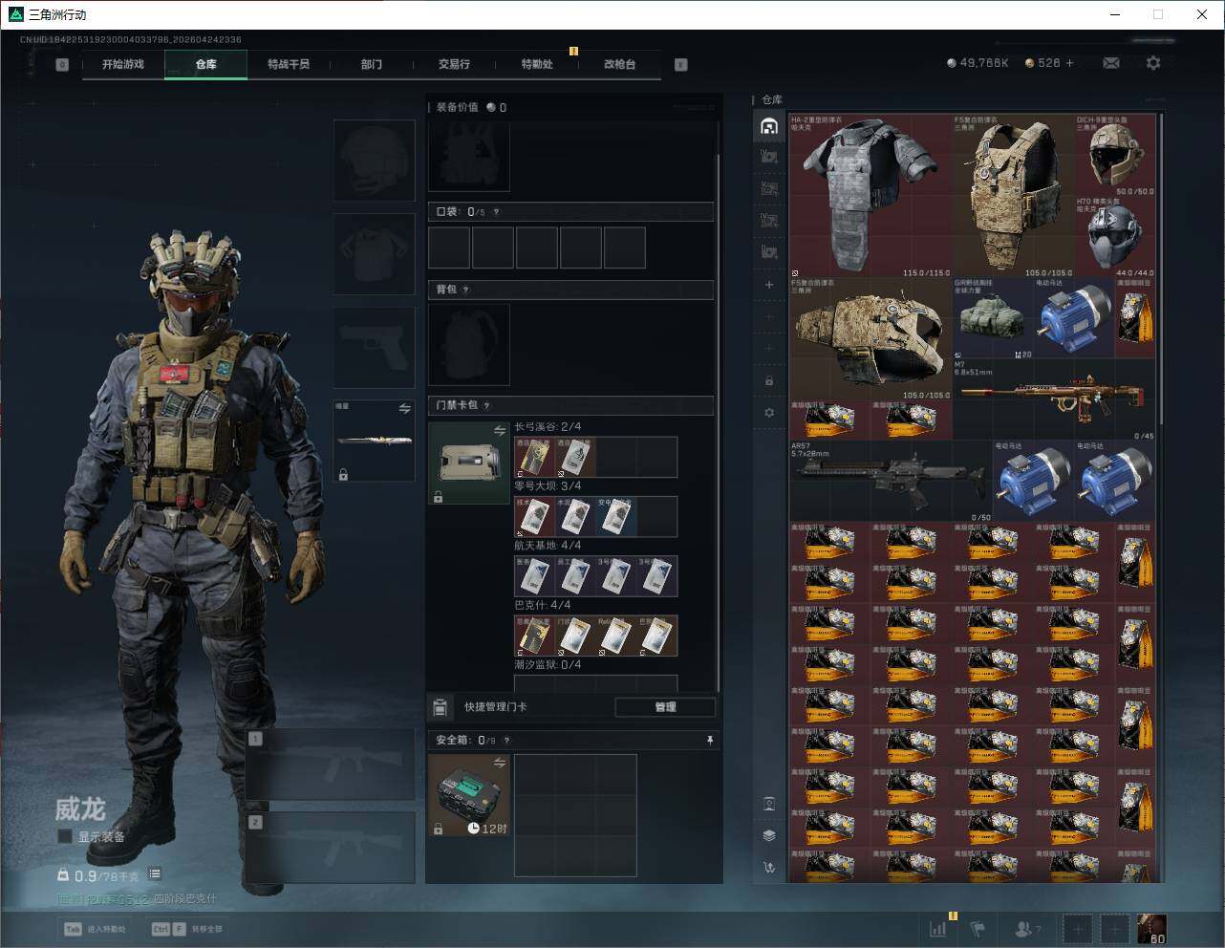The width and height of the screenshot is (1225, 948).
Task: Click primary weapon slot 2
Action: [330, 848]
